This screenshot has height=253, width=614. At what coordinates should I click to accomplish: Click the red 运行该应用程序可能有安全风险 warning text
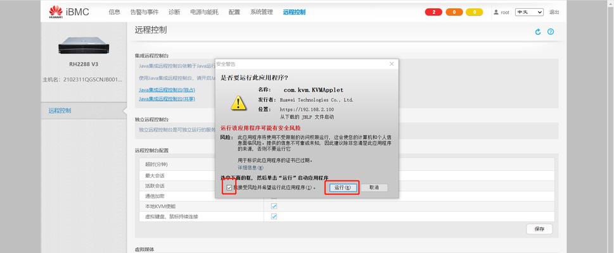(260, 128)
